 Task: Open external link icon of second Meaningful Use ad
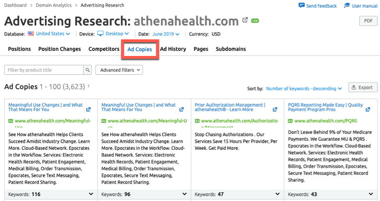click(182, 110)
